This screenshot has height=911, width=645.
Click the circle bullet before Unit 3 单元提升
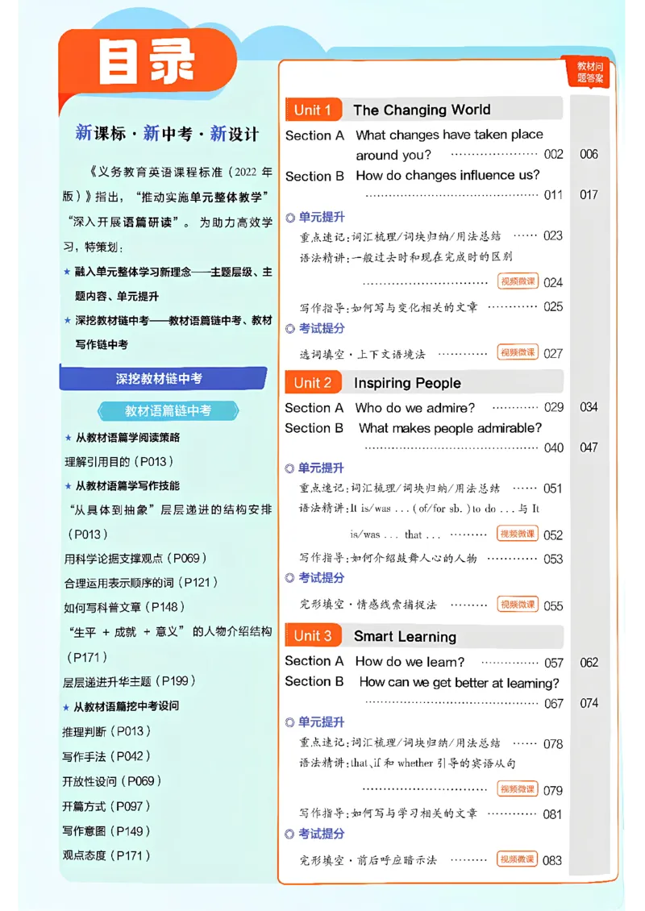[290, 722]
